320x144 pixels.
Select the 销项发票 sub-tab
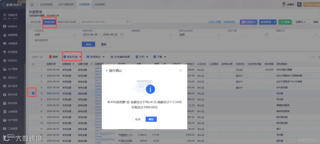click(x=36, y=22)
